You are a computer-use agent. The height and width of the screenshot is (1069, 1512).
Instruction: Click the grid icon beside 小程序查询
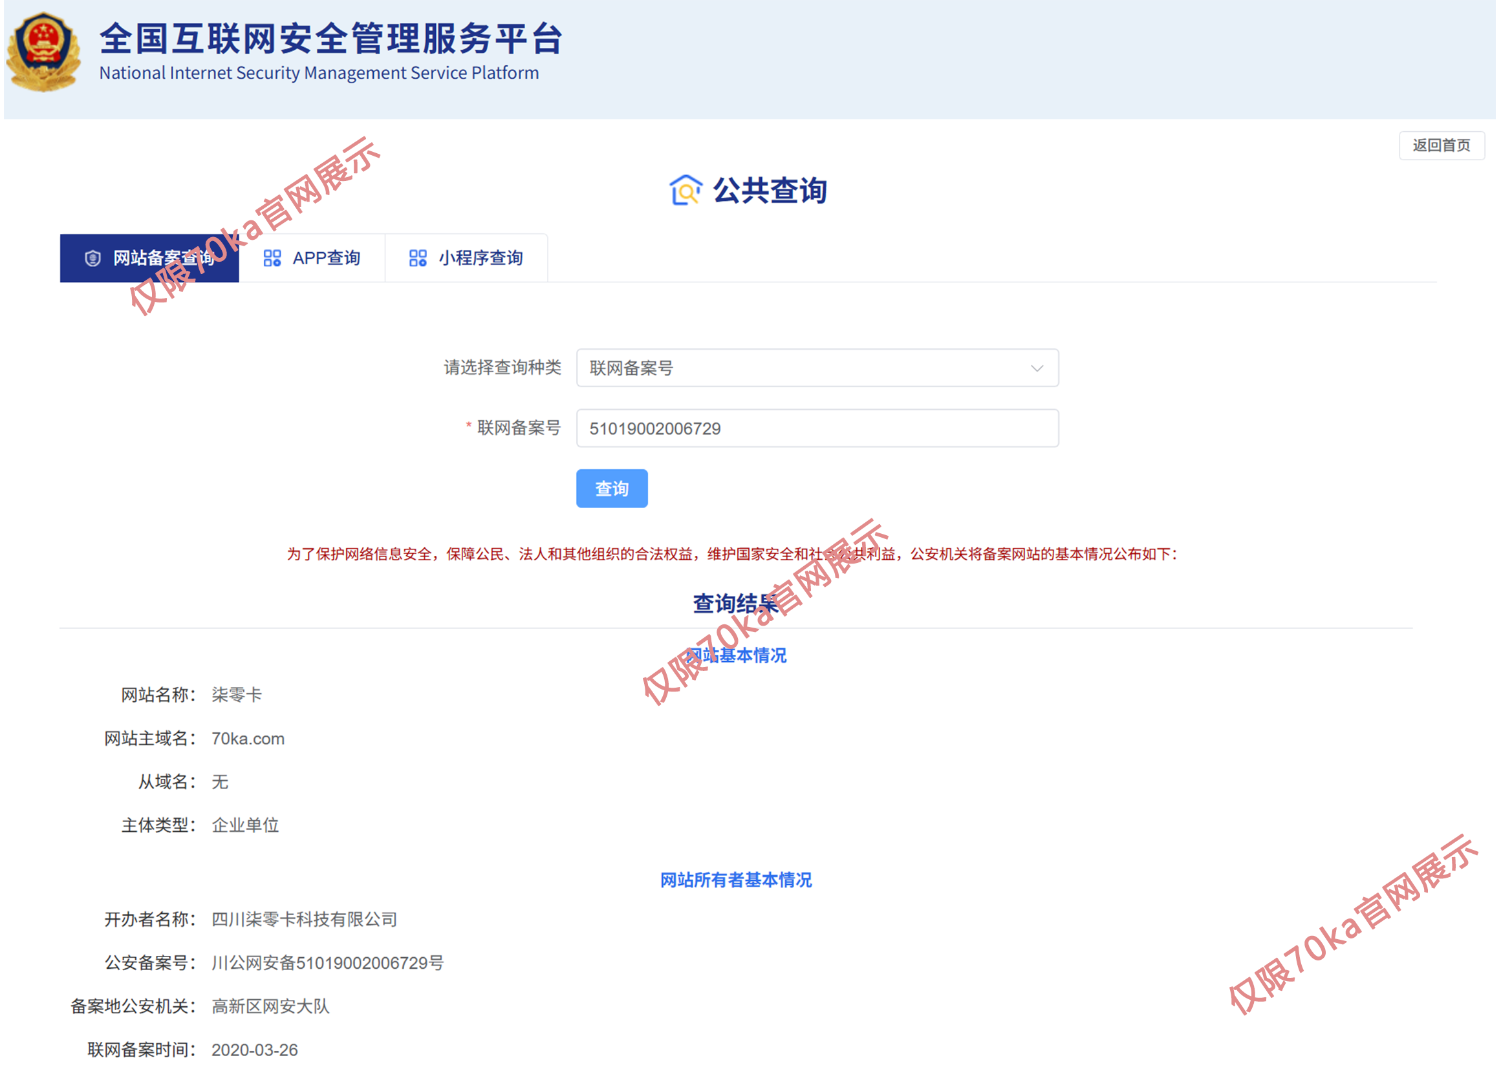click(418, 259)
